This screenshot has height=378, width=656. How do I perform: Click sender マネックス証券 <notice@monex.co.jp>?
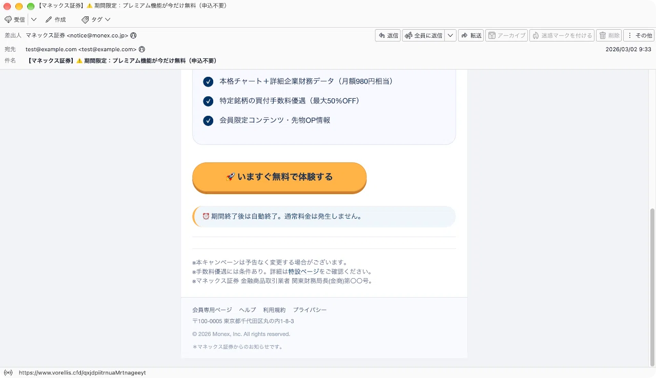click(x=77, y=36)
